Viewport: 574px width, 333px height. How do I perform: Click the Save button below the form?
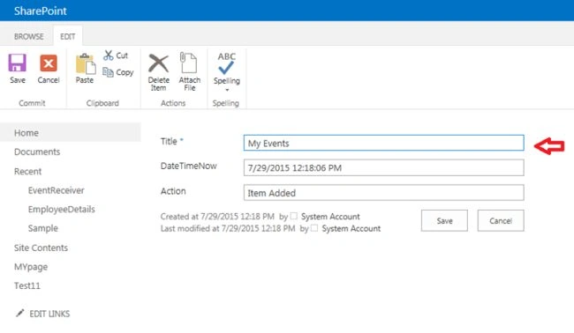(444, 220)
